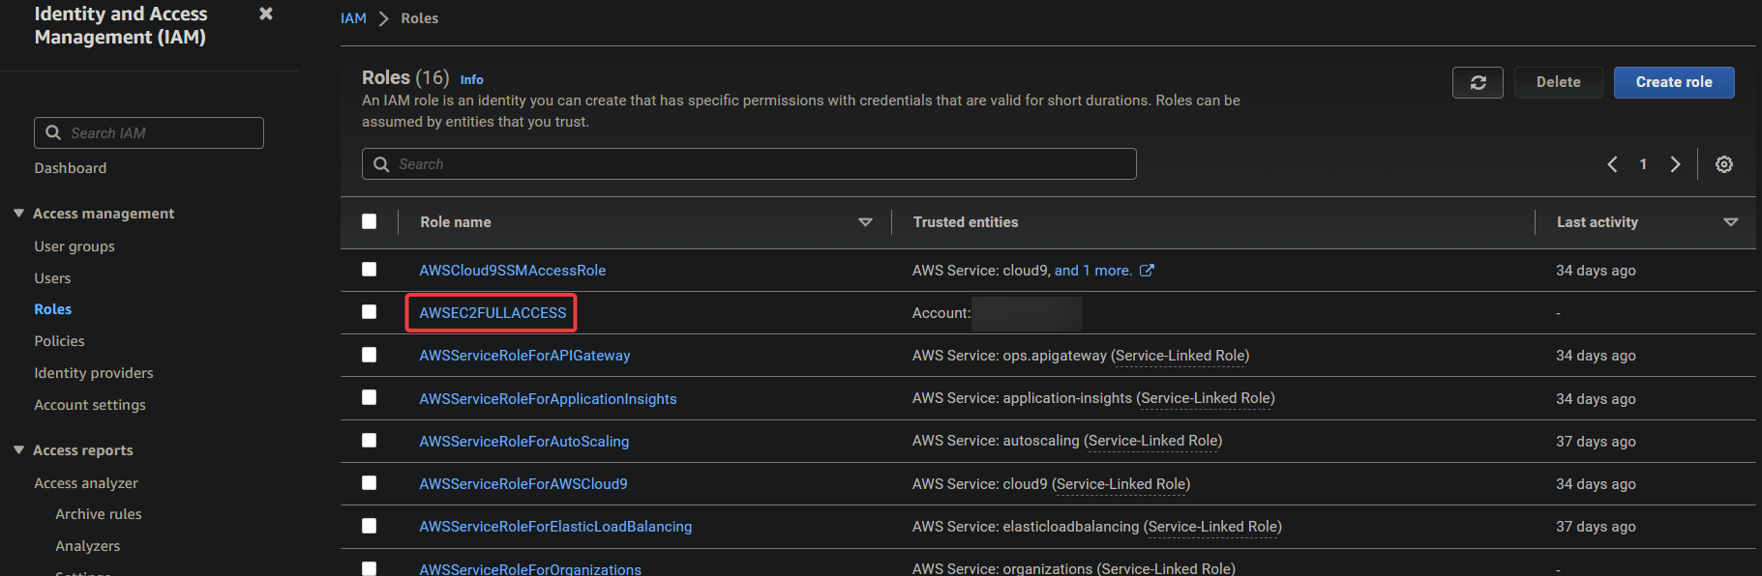Image resolution: width=1762 pixels, height=576 pixels.
Task: Go to previous page arrow
Action: click(1612, 164)
